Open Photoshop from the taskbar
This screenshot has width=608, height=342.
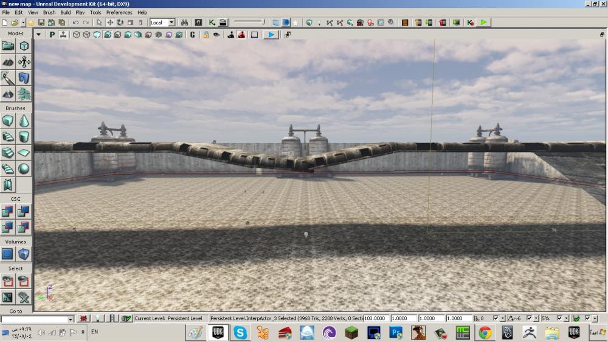(396, 333)
